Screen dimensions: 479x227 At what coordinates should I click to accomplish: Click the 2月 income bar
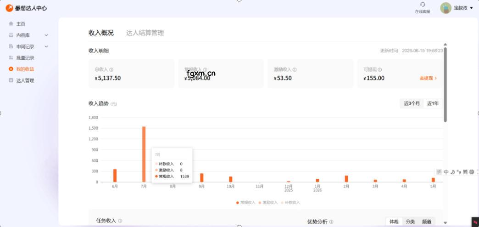pyautogui.click(x=346, y=179)
